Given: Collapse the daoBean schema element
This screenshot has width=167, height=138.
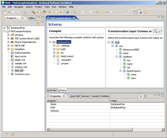Looking at the screenshot, I should coord(116,57).
